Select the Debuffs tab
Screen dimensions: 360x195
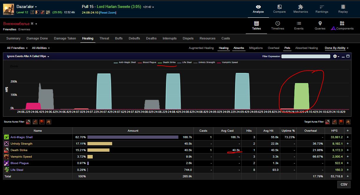pyautogui.click(x=134, y=38)
